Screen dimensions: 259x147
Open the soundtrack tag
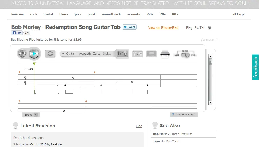point(111,14)
